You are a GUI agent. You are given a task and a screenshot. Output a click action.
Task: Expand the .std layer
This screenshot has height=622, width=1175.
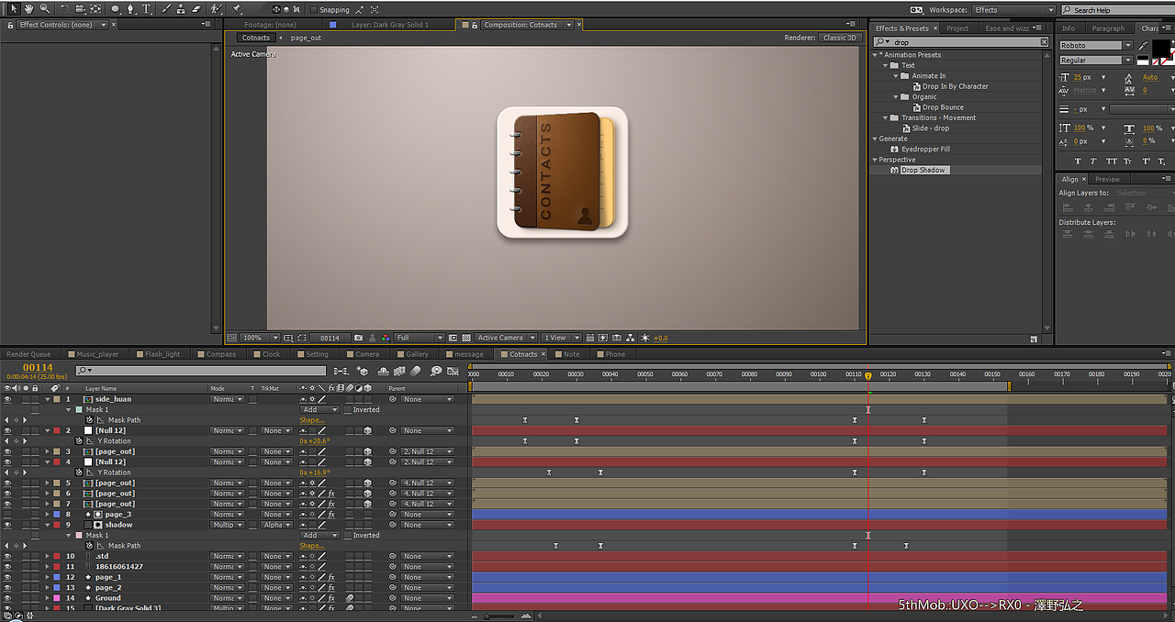(47, 556)
